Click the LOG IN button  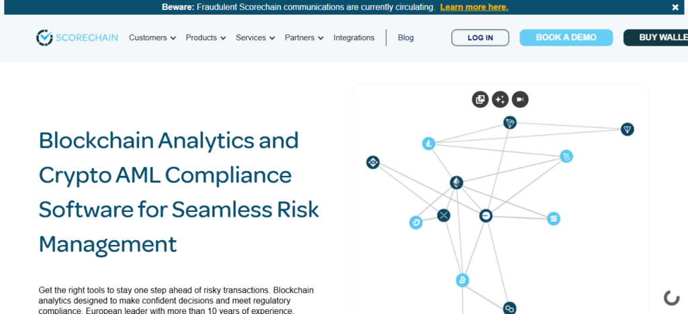[480, 38]
